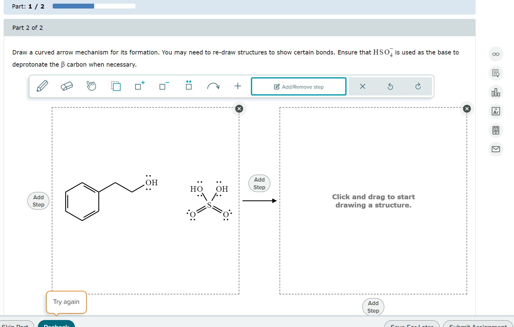Choose the marquee selection tool
Viewport: 514px width, 327px height.
pyautogui.click(x=116, y=86)
